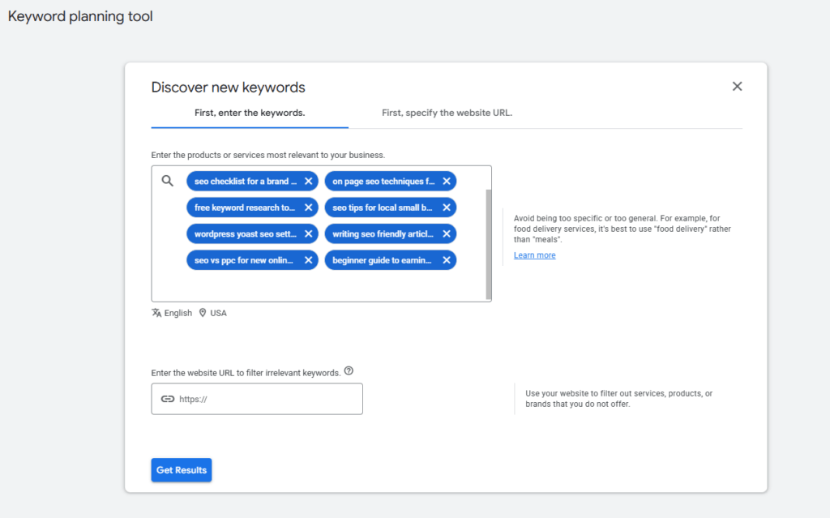The height and width of the screenshot is (518, 830).
Task: Remove the 'on page seo techniques' keyword chip
Action: [447, 181]
